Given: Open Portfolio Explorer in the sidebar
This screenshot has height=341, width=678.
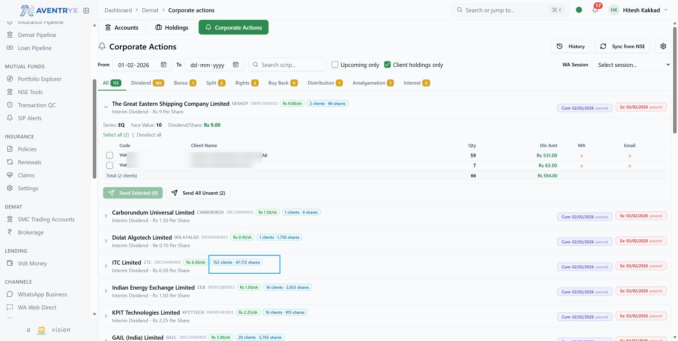Looking at the screenshot, I should click(40, 79).
